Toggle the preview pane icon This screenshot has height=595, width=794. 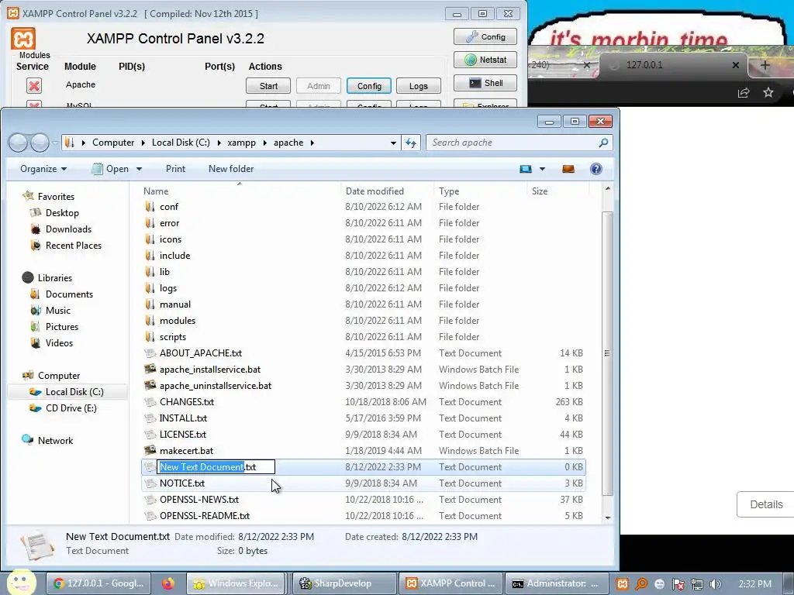pyautogui.click(x=568, y=169)
